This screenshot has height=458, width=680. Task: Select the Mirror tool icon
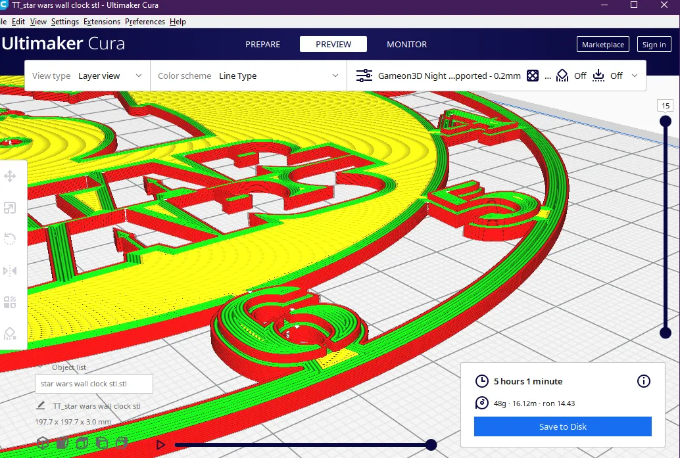point(10,271)
